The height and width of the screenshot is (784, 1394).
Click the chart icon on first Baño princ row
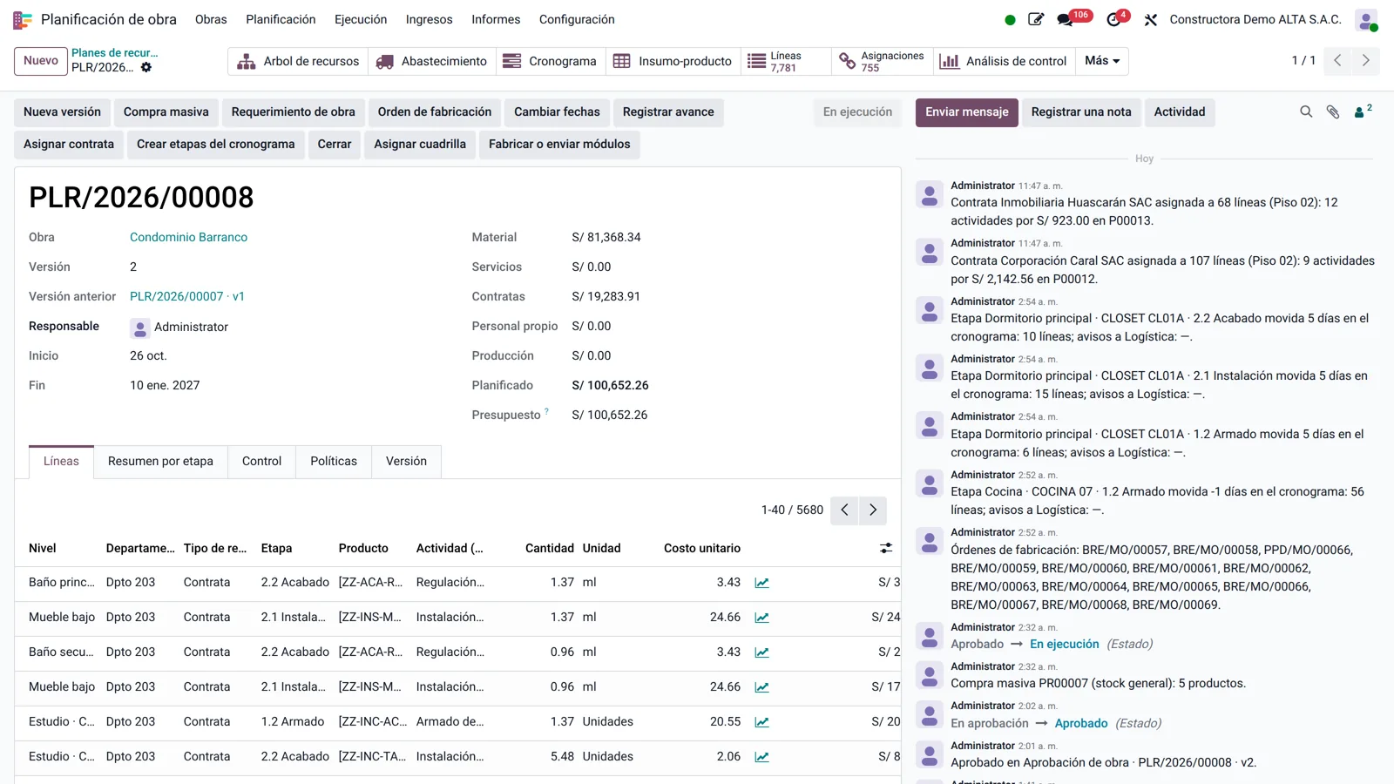click(761, 583)
